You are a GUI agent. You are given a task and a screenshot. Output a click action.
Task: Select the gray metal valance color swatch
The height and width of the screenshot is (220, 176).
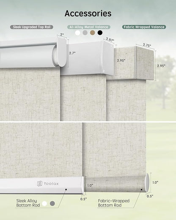[85, 33]
